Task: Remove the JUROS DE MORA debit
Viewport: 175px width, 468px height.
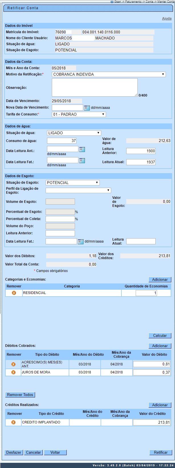Action: (x=13, y=372)
